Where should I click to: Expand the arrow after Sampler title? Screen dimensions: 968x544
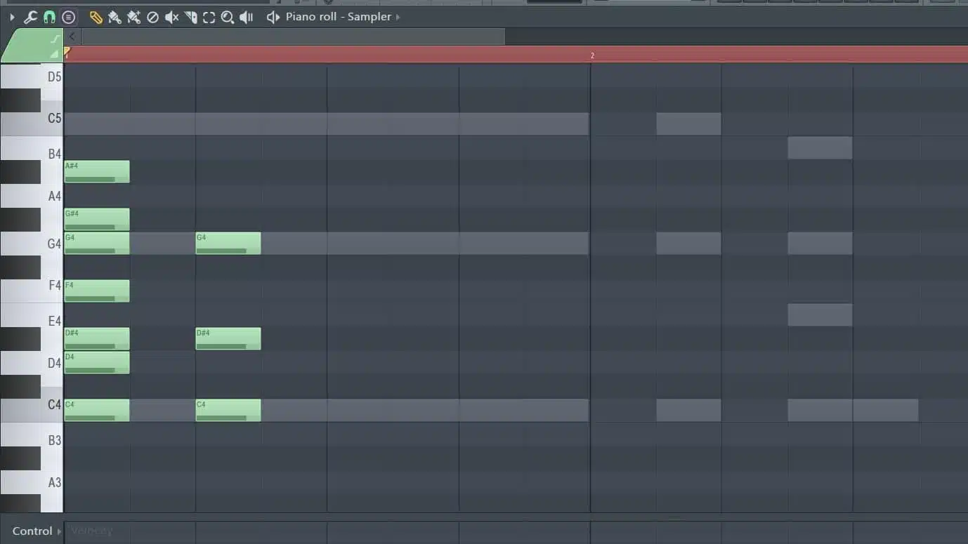click(x=398, y=17)
